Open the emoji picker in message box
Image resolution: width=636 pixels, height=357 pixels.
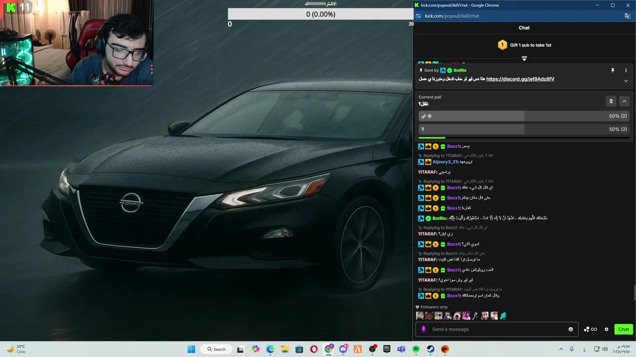tap(570, 329)
